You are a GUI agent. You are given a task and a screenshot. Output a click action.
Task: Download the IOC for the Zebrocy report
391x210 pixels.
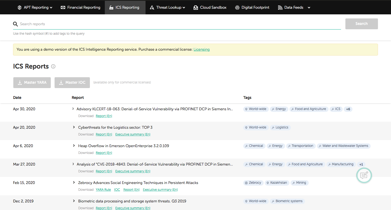pyautogui.click(x=117, y=190)
